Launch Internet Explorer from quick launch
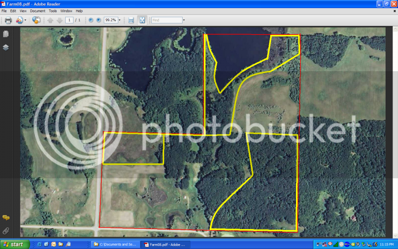Viewport: 398px width, 249px height. pos(39,245)
